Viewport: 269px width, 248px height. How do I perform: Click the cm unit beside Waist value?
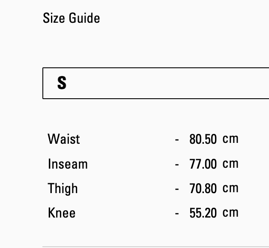coord(230,139)
